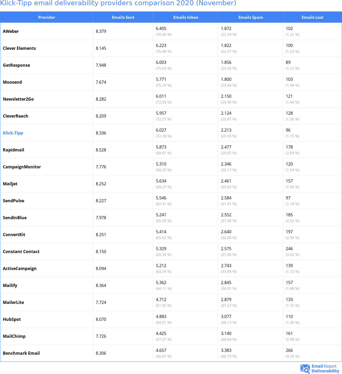Click the CleverReach provider name
The height and width of the screenshot is (374, 342).
(x=15, y=116)
